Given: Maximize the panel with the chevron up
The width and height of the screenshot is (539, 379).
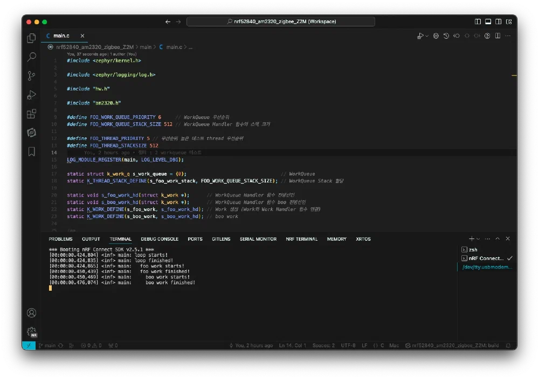Looking at the screenshot, I should [497, 238].
